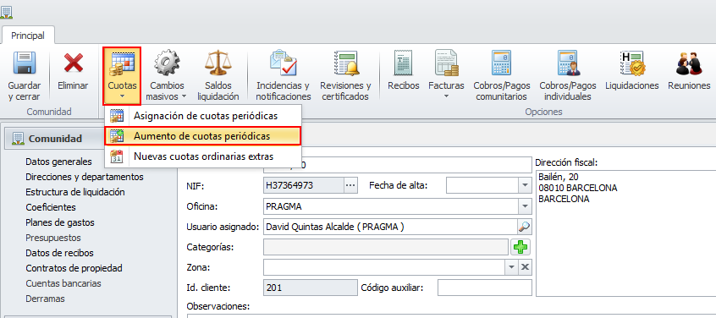Screen dimensions: 716x318
Task: Open Coeficientes in sidebar
Action: click(51, 207)
